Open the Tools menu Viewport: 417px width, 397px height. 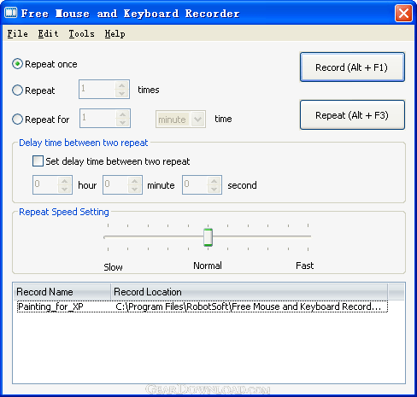tap(81, 34)
